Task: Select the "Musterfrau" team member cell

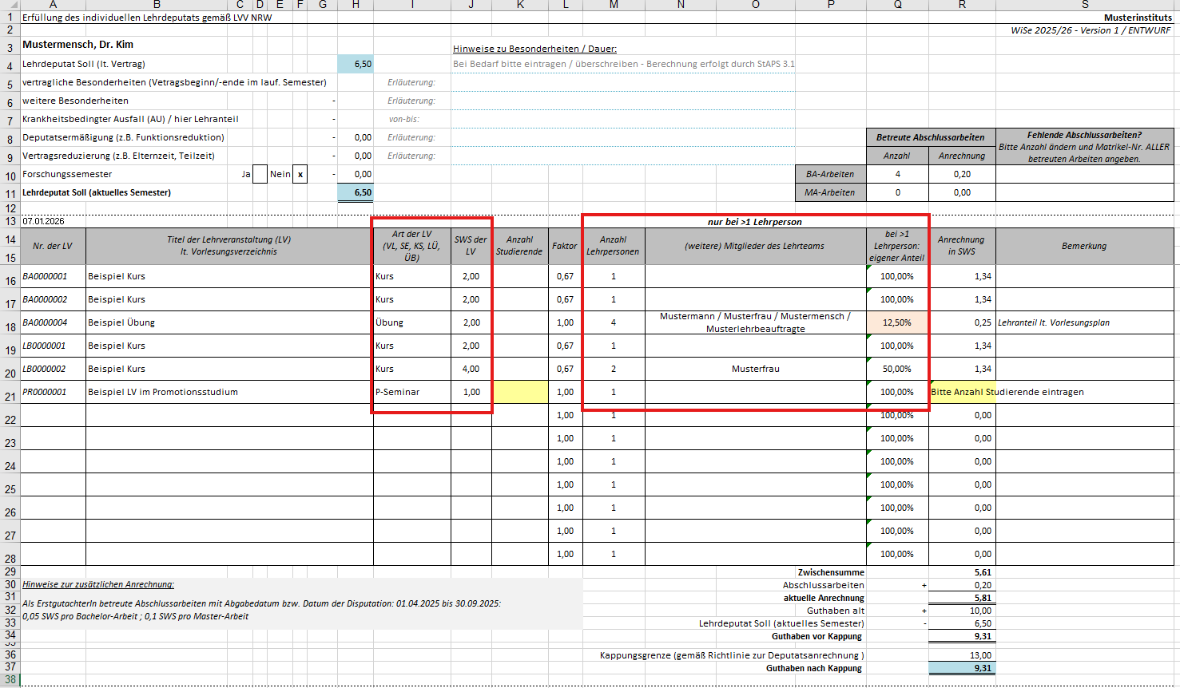Action: click(755, 369)
